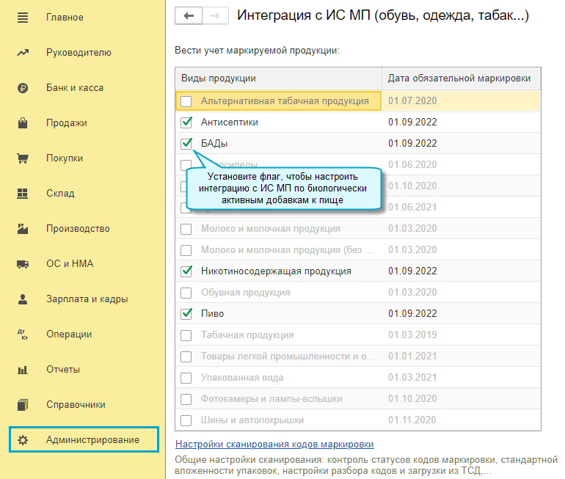Viewport: 565px width, 479px height.
Task: Click the shopping bag icon for Продажи
Action: coord(23,123)
